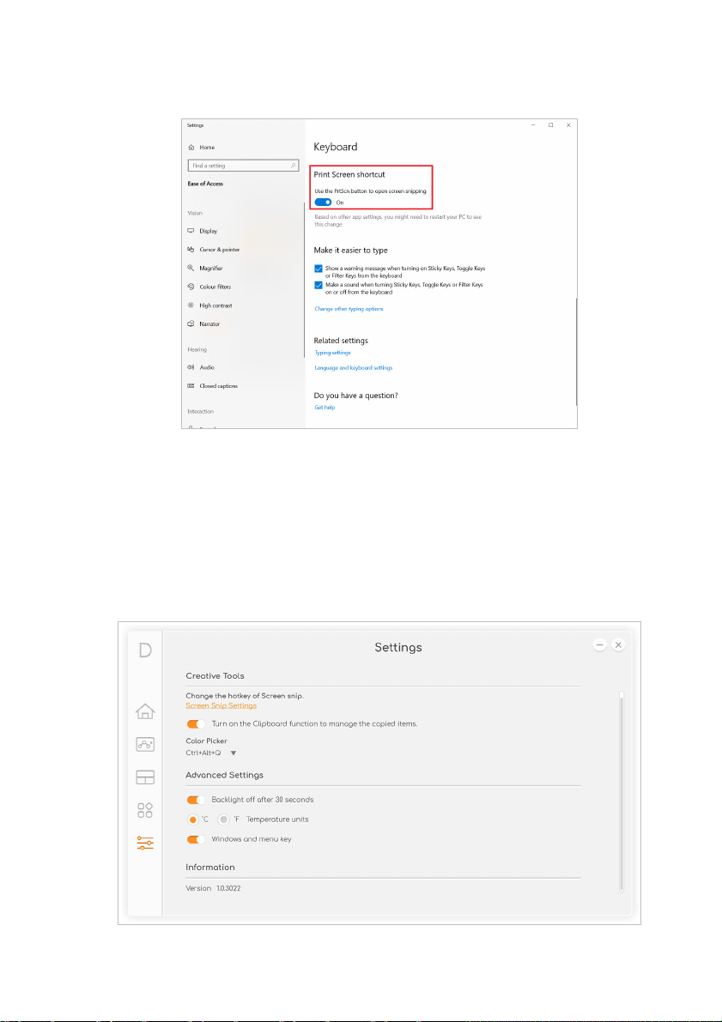Click the D logo at sidebar top

click(x=145, y=650)
